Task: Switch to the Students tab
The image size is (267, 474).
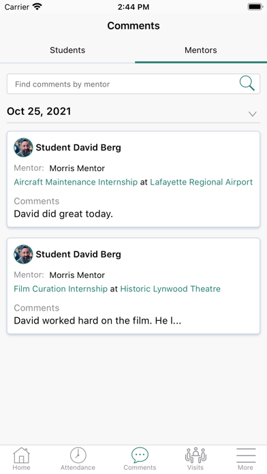Action: pos(67,50)
